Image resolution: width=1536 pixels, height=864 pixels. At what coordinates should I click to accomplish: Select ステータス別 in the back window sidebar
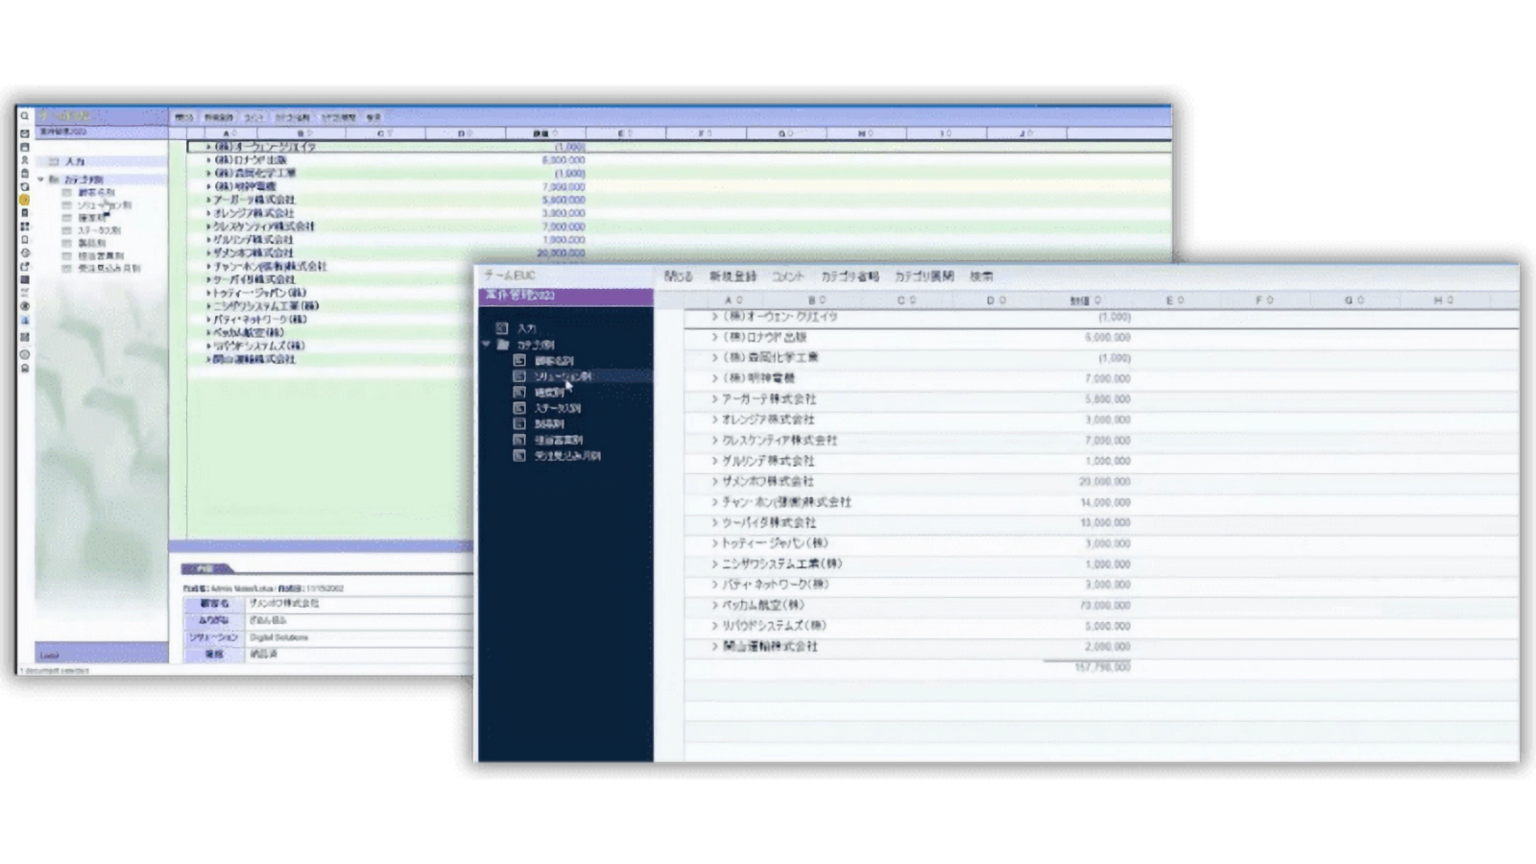pos(99,230)
